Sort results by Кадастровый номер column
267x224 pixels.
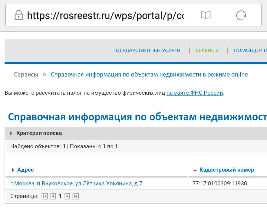click(x=227, y=170)
